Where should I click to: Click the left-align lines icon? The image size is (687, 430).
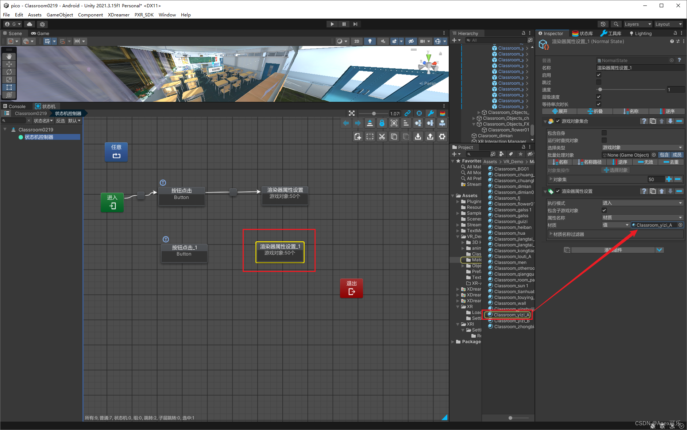pyautogui.click(x=406, y=123)
